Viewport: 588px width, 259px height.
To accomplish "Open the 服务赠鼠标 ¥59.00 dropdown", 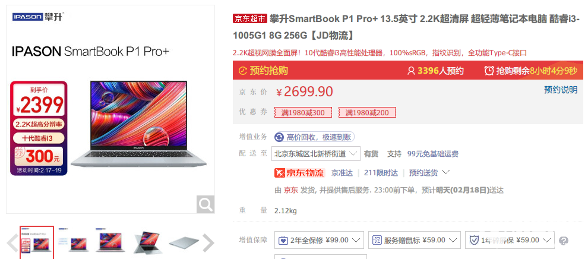I will [x=415, y=240].
